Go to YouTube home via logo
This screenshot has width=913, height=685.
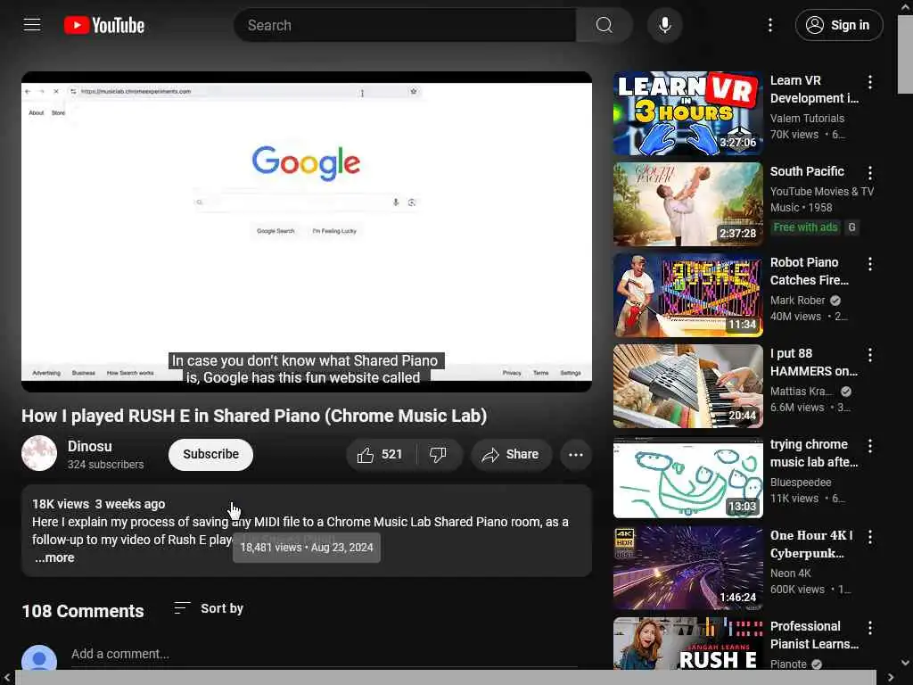click(104, 25)
